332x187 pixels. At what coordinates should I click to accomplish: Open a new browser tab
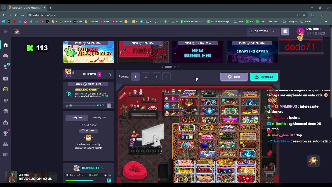(x=50, y=8)
